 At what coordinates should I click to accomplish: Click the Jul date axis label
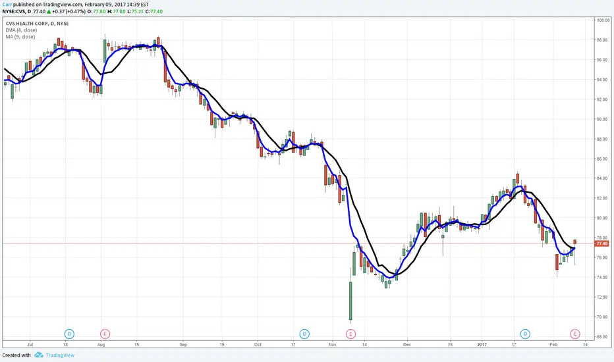click(30, 345)
